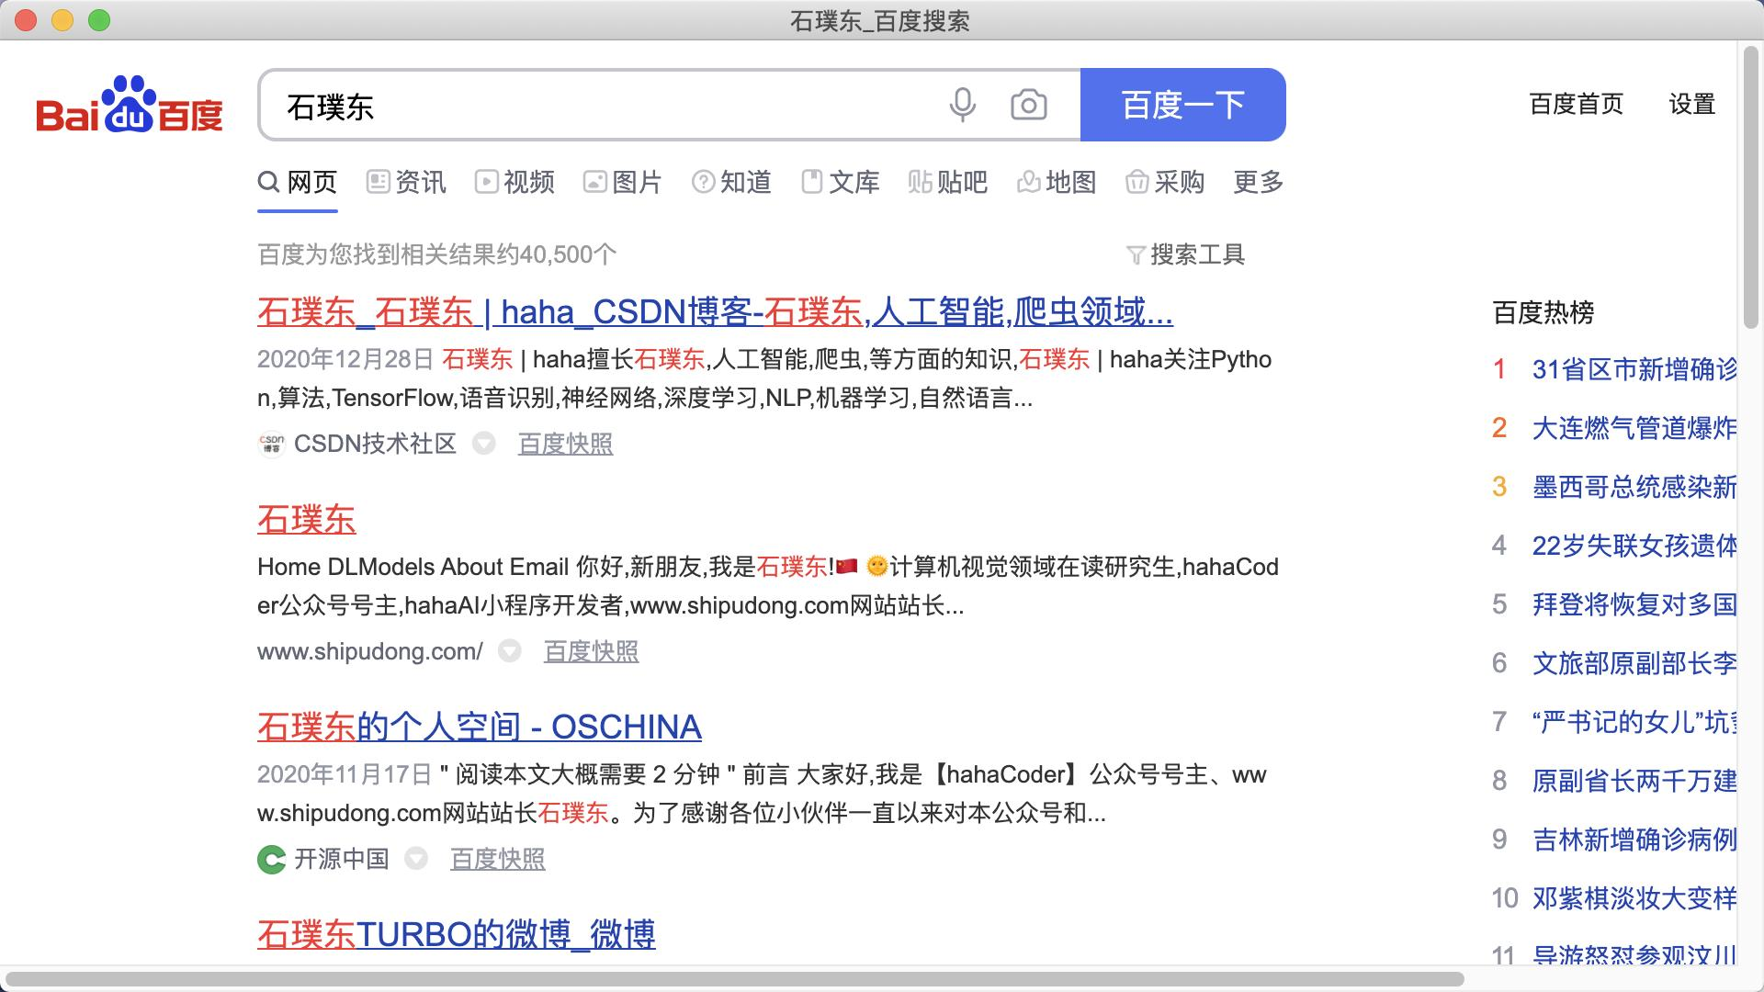
Task: Click the Baidu logo
Action: tap(129, 108)
